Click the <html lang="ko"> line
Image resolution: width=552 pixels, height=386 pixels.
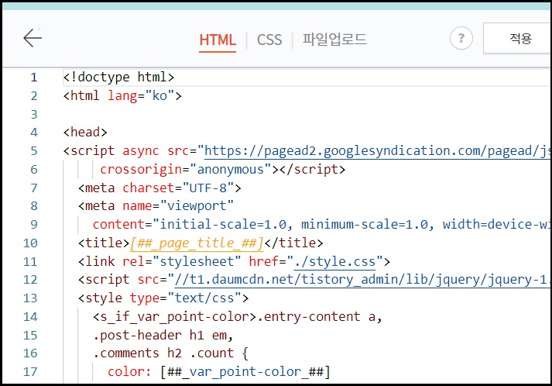pos(122,96)
